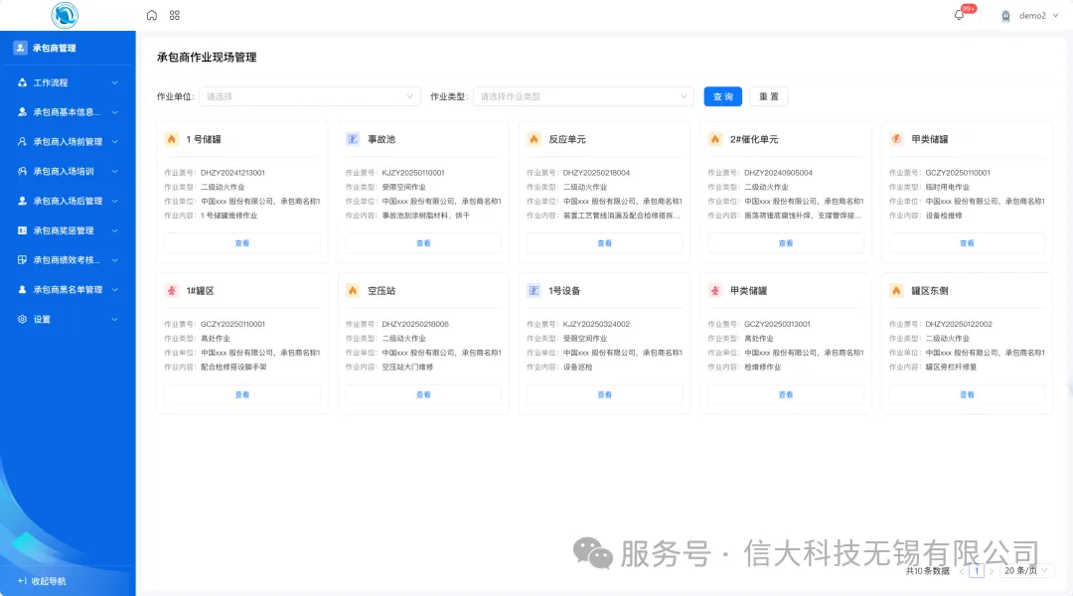
Task: Expand the 承包商绩效考核 chevron
Action: (114, 260)
